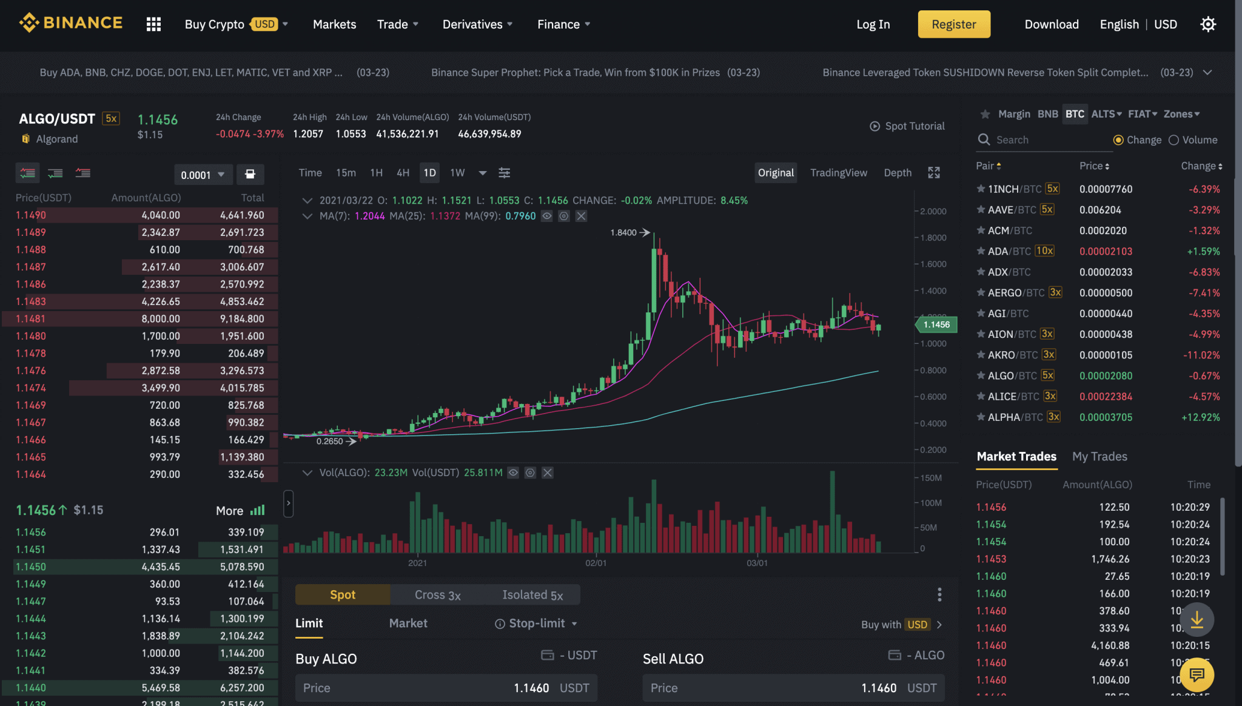Select sell-orders-only order book view
Viewport: 1242px width, 706px height.
(83, 173)
